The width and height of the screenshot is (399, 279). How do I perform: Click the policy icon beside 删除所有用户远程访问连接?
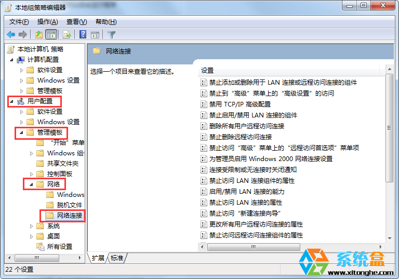(204, 126)
